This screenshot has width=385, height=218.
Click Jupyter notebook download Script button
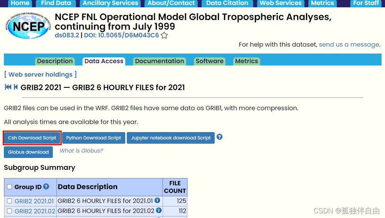tap(171, 138)
